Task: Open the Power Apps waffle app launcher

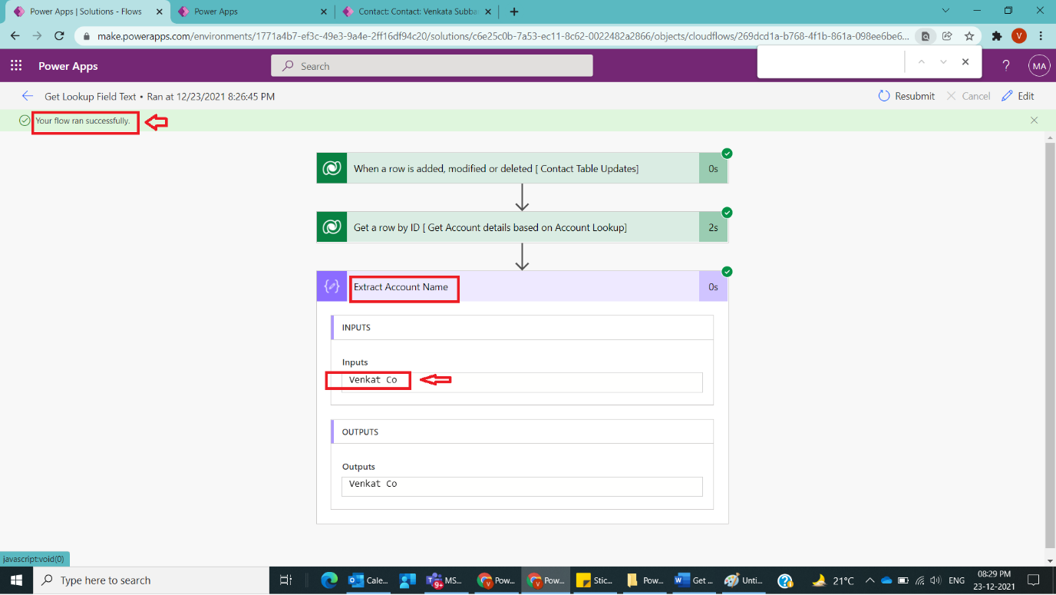Action: [16, 65]
